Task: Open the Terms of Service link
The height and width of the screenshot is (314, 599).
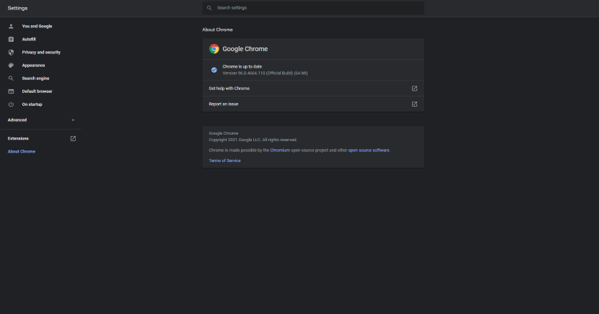Action: [224, 161]
